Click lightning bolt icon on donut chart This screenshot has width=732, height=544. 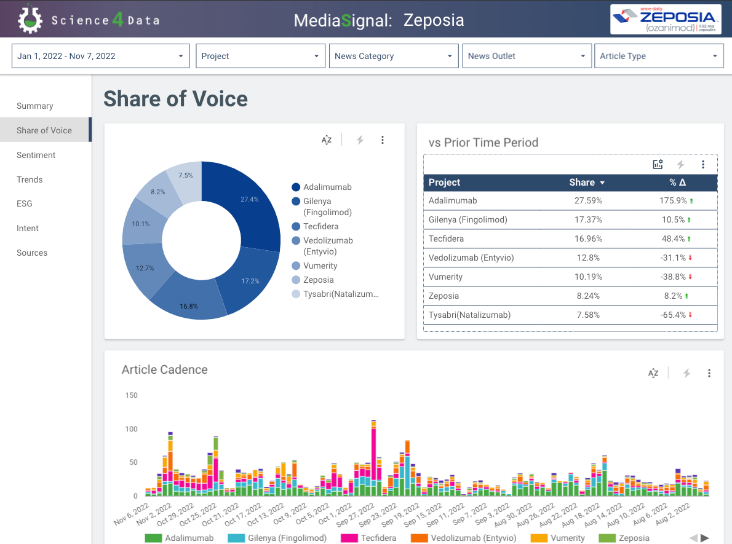[360, 140]
